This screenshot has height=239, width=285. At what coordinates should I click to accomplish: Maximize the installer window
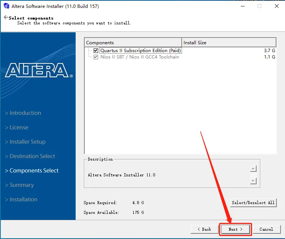pyautogui.click(x=260, y=6)
